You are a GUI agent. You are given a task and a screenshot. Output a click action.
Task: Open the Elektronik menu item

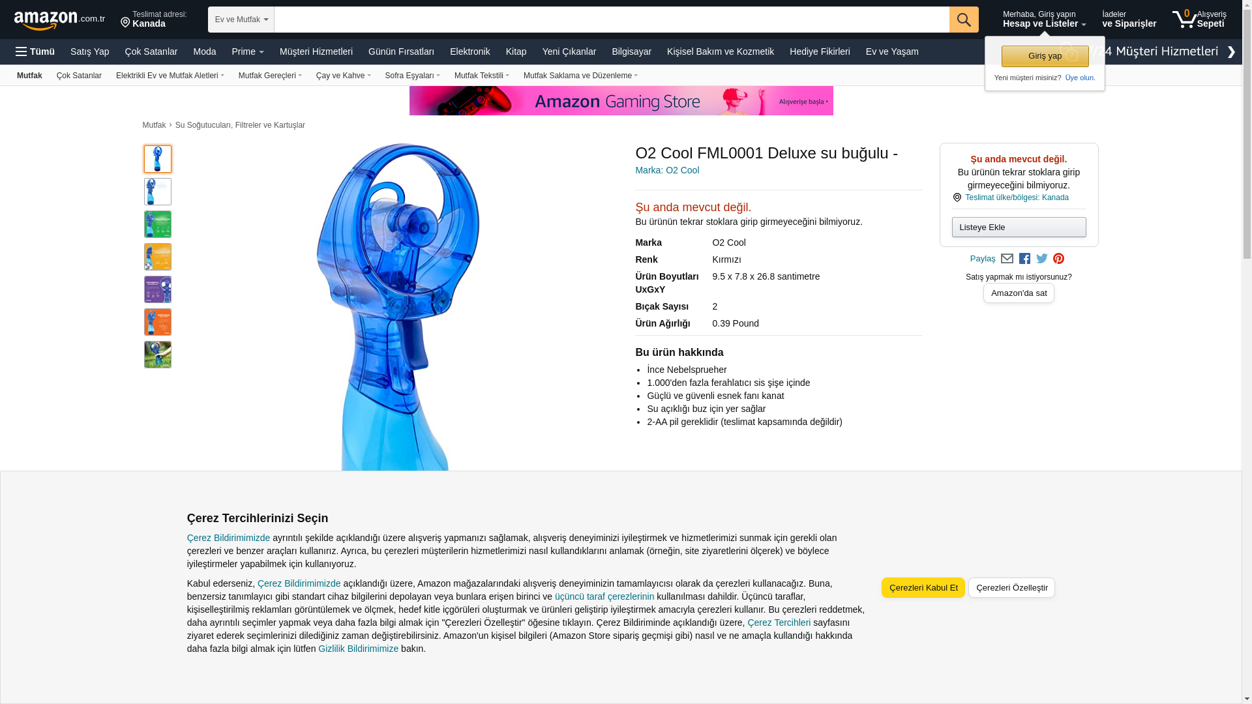(469, 51)
